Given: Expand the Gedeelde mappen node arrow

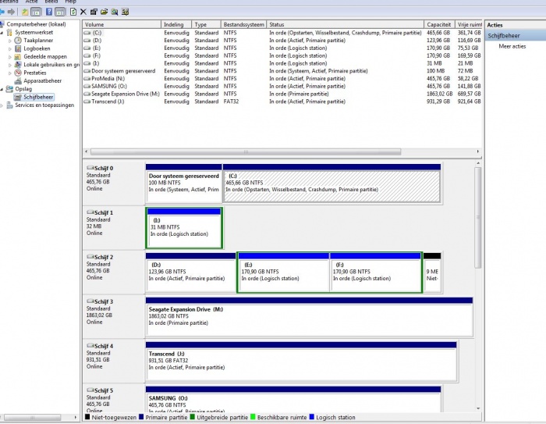Looking at the screenshot, I should tap(10, 56).
